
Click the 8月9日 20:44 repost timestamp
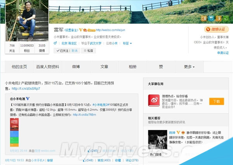point(19,151)
